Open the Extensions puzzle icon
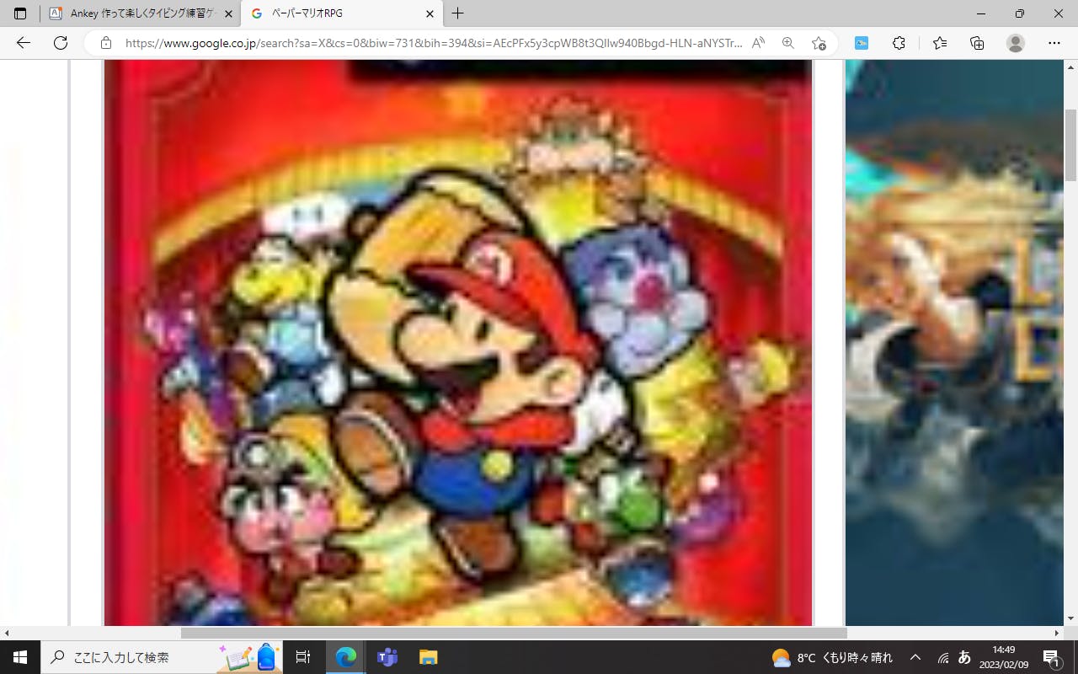The height and width of the screenshot is (674, 1078). click(x=899, y=43)
